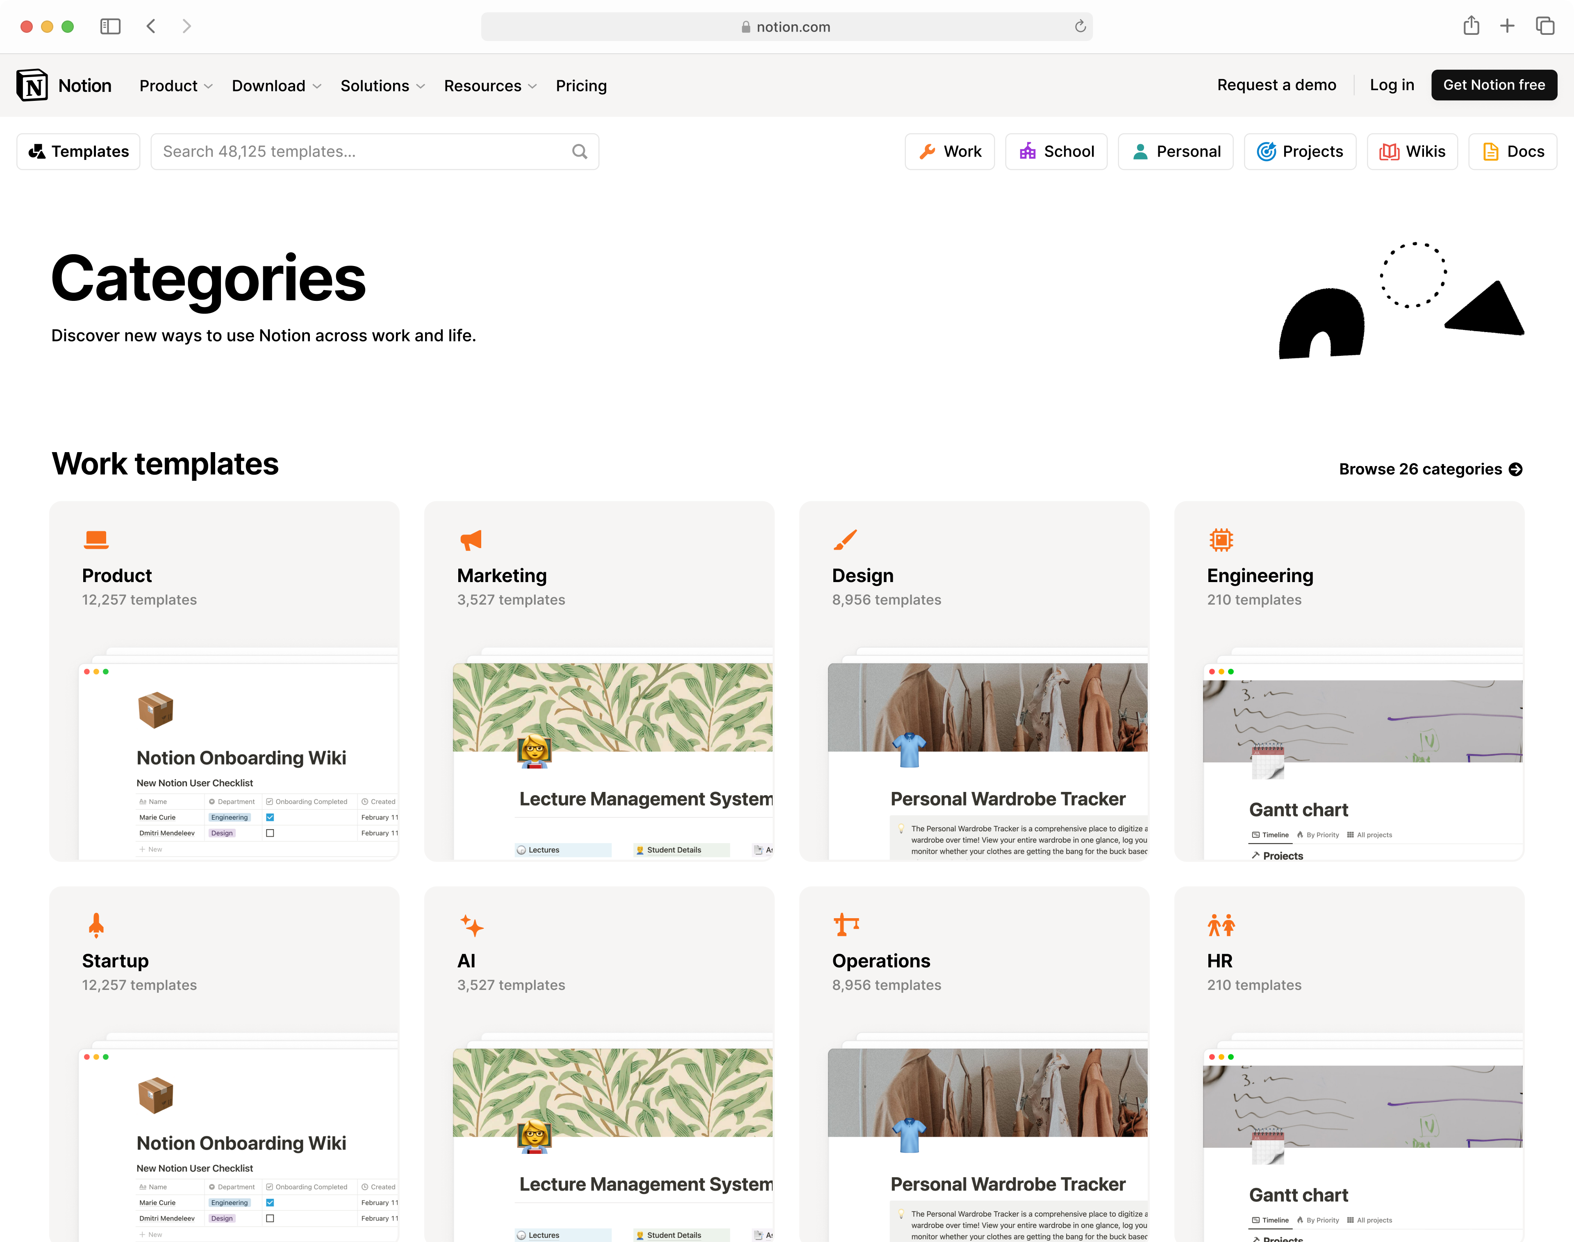Viewport: 1574px width, 1242px height.
Task: Open a new tab with plus icon
Action: tap(1507, 26)
